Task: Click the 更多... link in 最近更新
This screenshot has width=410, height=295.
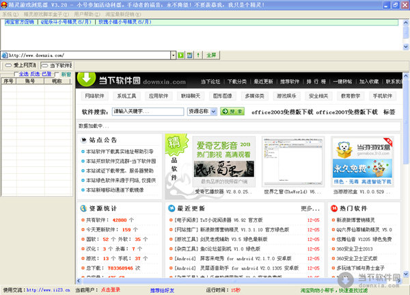Action: point(310,209)
